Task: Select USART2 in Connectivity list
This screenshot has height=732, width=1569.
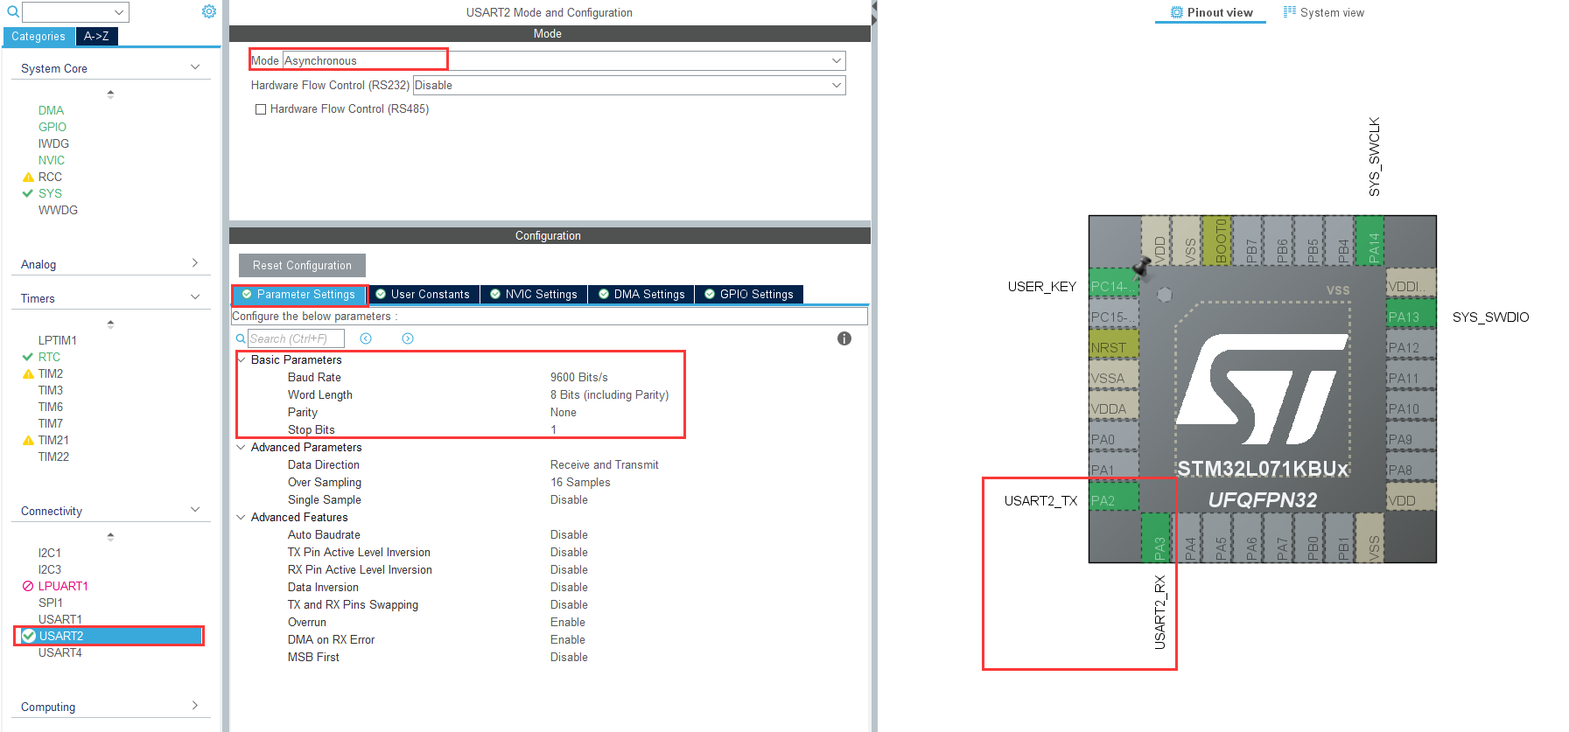Action: (x=109, y=636)
